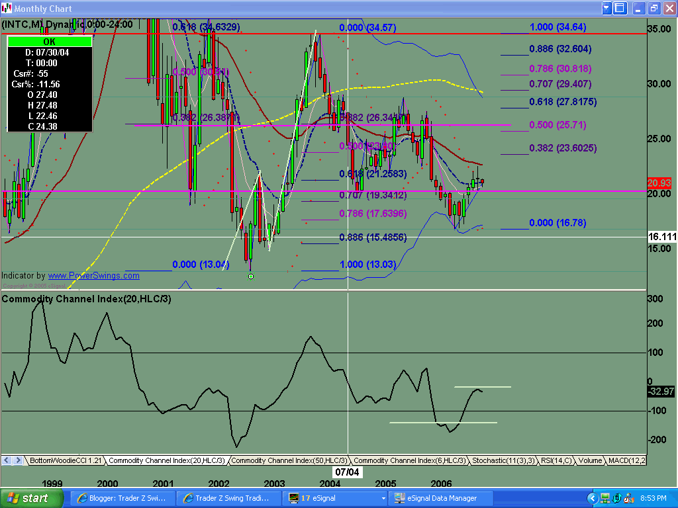Switch to the BottomWoodieCCI 1.21 tab

coord(66,460)
